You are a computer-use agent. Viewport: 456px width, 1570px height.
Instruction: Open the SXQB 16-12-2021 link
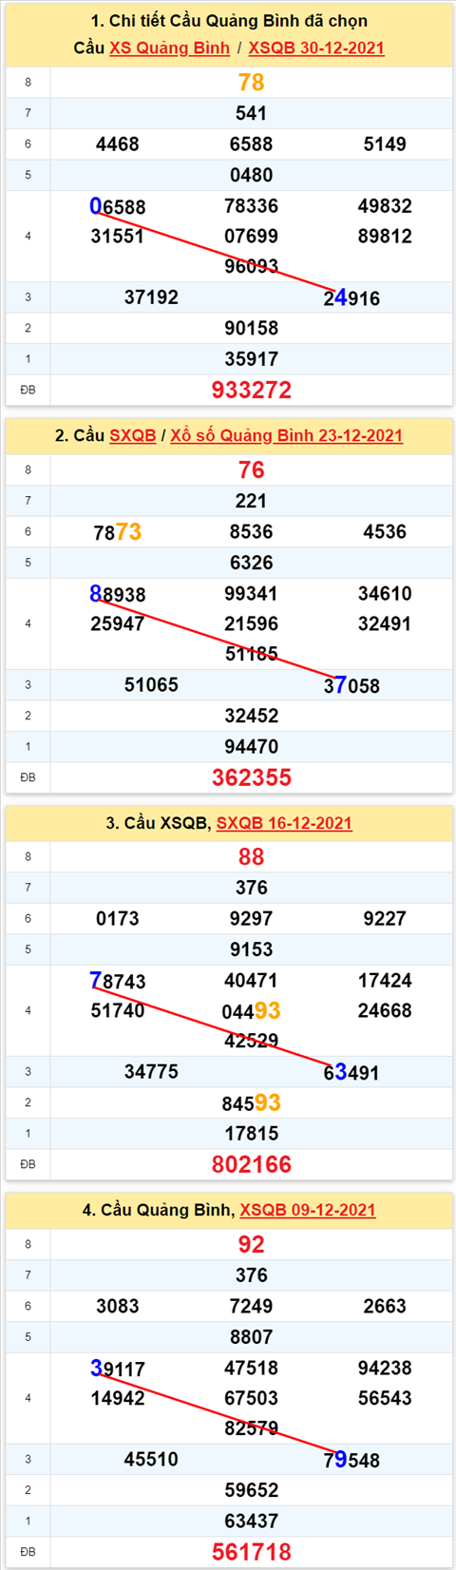[x=284, y=823]
